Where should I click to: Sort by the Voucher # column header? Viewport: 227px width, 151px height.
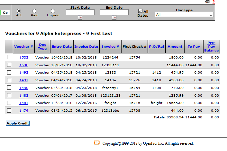pyautogui.click(x=23, y=47)
